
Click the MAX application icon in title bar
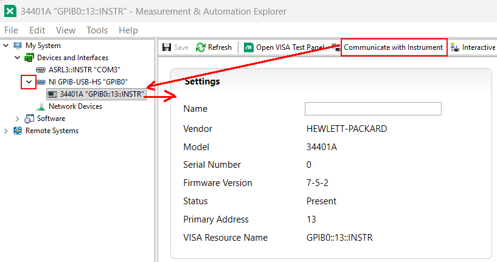pos(10,11)
